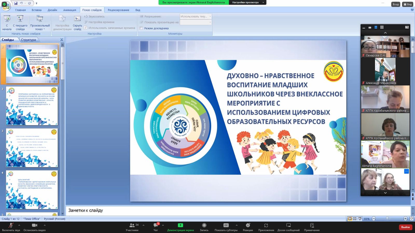Click Настройка времени button
Screen dimensions: 415x233
(x=99, y=22)
